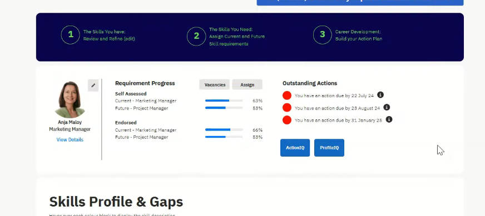Click the 'Anja Maloy' name text
Screen dimensions: 485x216
click(70, 122)
